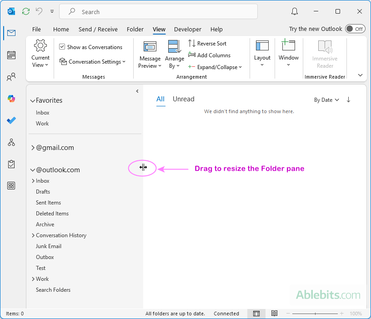Open the Test folder
The width and height of the screenshot is (371, 319).
pyautogui.click(x=41, y=268)
